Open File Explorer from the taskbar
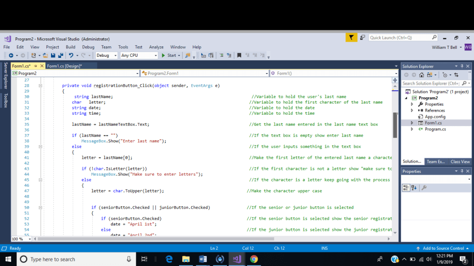Viewport: 474px width, 266px height. point(185,259)
